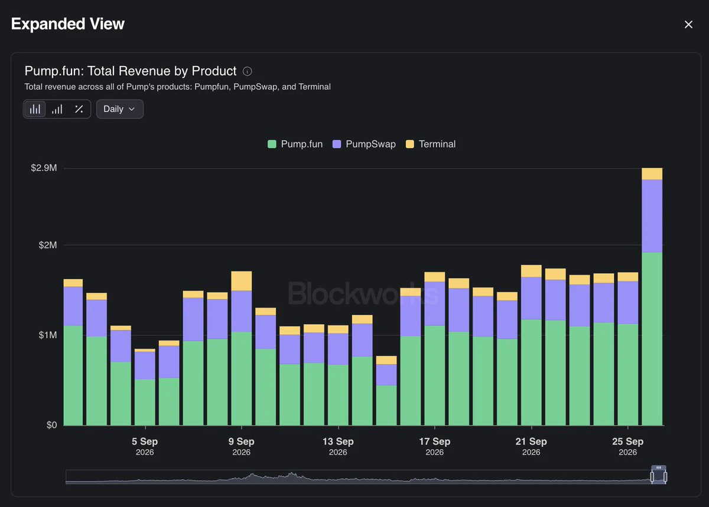Click the $2.9M axis label

(x=44, y=168)
